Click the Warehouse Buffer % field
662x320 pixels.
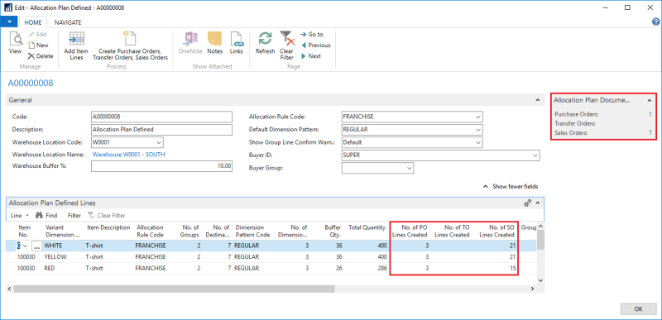pos(161,166)
